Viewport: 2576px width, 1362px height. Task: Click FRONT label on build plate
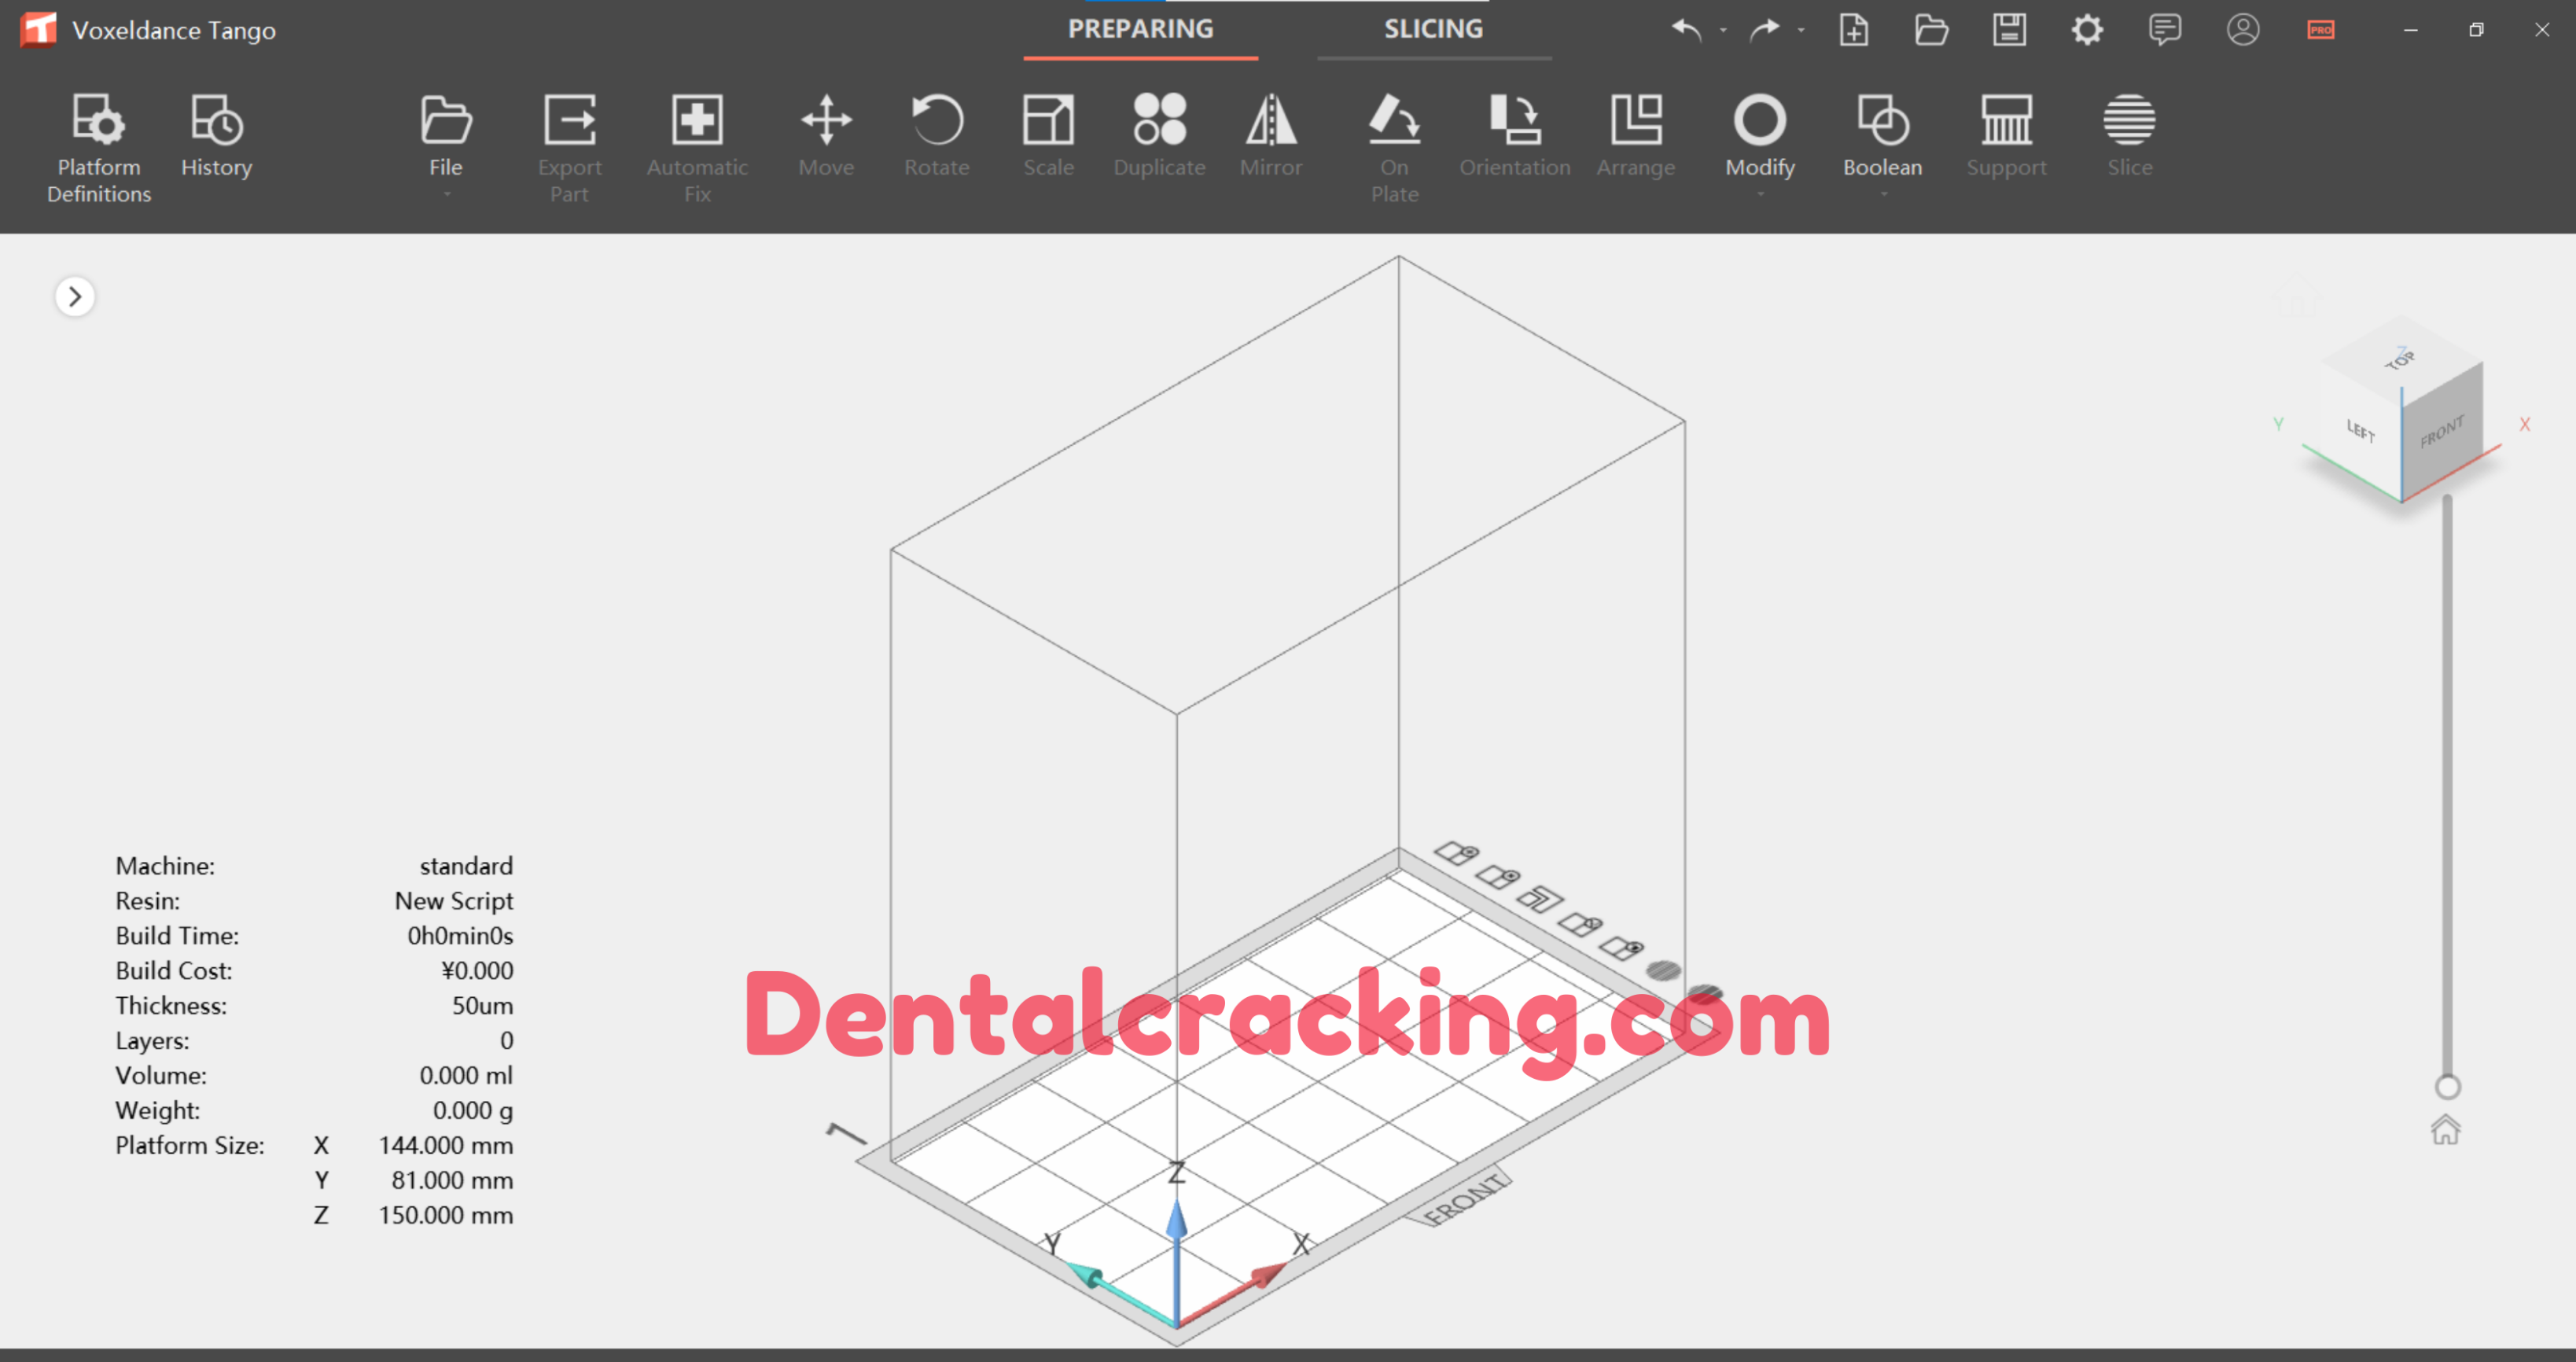click(x=1464, y=1198)
